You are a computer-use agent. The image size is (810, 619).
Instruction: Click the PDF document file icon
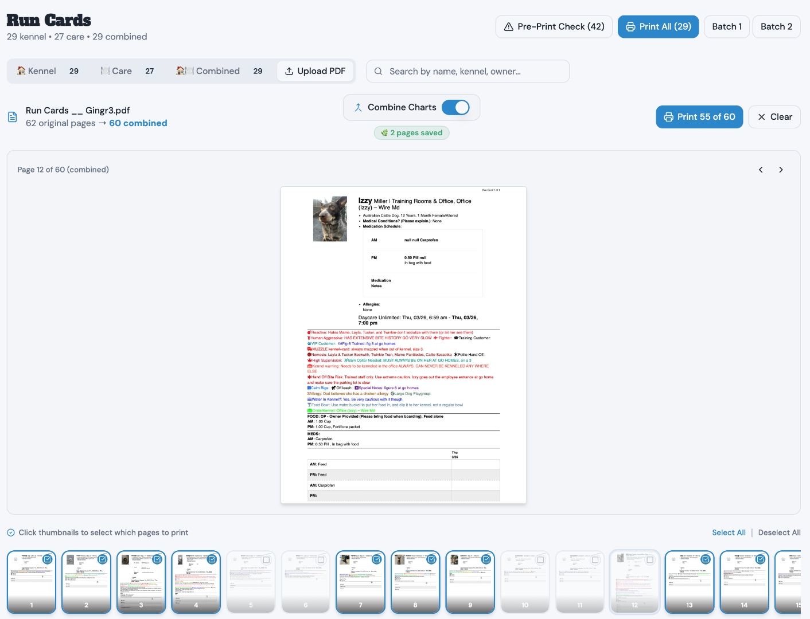pyautogui.click(x=12, y=117)
